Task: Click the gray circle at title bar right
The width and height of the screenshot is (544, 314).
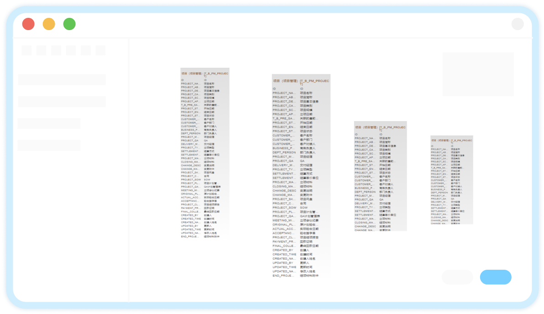Action: [518, 24]
